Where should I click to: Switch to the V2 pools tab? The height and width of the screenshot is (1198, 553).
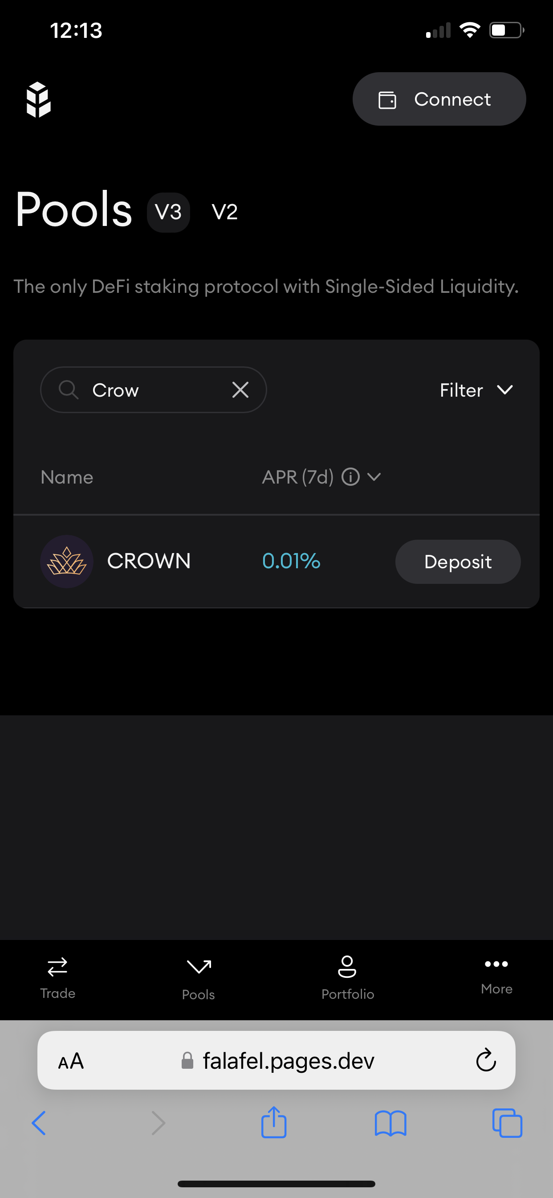point(225,212)
